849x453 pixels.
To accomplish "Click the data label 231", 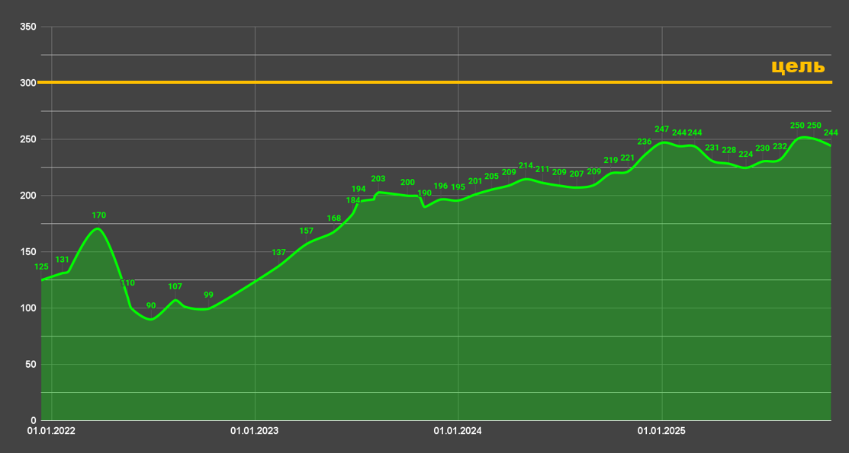I will pos(712,148).
